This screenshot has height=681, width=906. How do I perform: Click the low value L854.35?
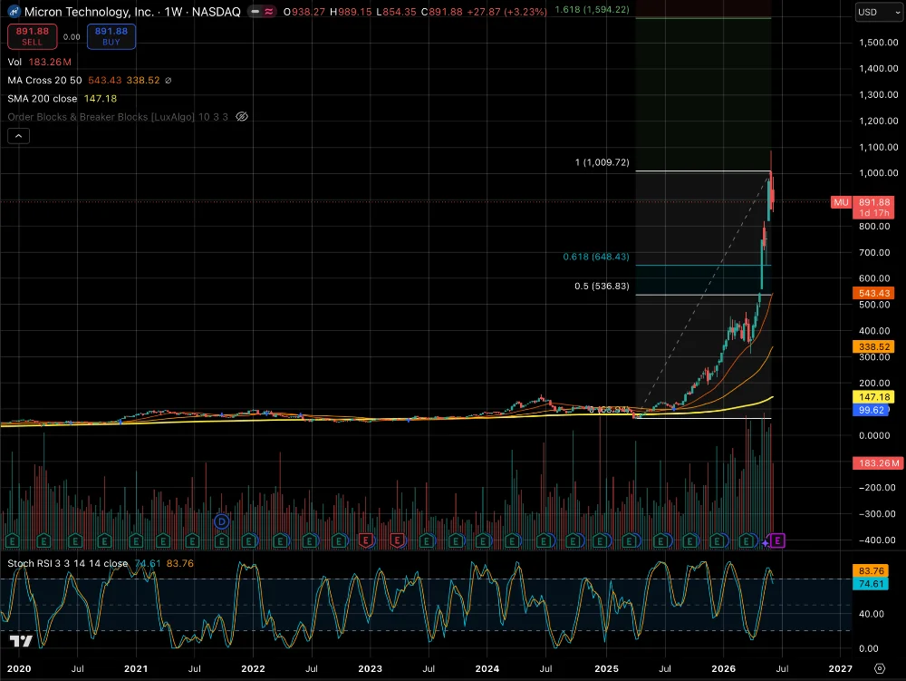click(x=396, y=12)
